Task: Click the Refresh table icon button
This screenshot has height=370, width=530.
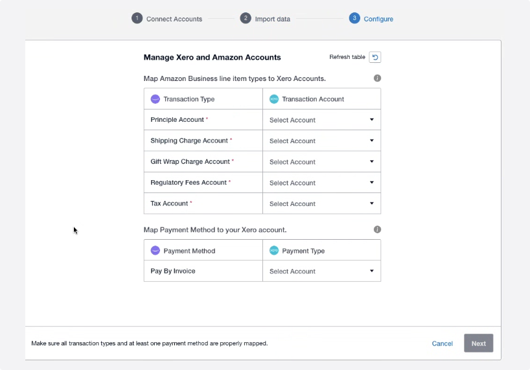Action: pyautogui.click(x=375, y=57)
